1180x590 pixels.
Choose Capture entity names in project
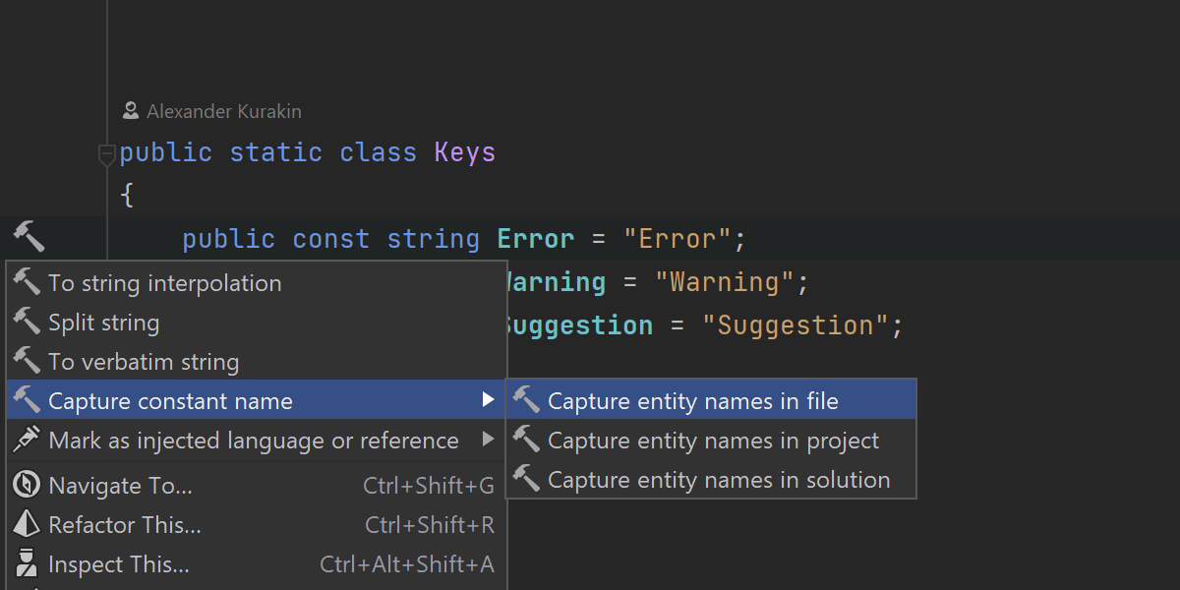(x=713, y=441)
